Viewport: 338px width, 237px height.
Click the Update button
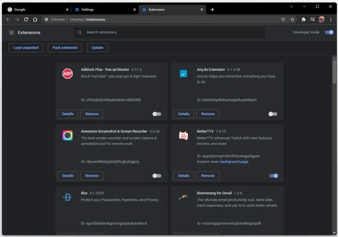[x=97, y=48]
